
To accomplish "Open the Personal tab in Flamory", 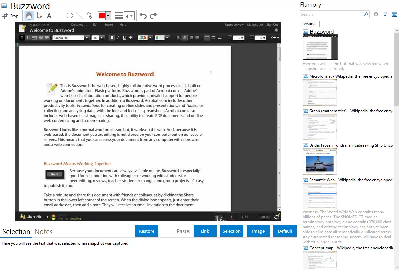I will pyautogui.click(x=309, y=24).
